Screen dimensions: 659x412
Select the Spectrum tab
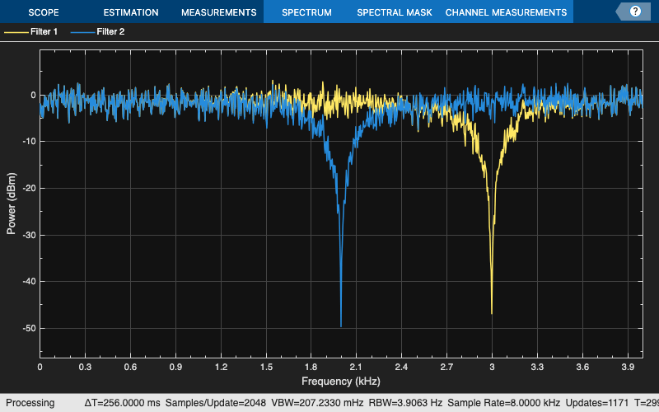click(306, 12)
